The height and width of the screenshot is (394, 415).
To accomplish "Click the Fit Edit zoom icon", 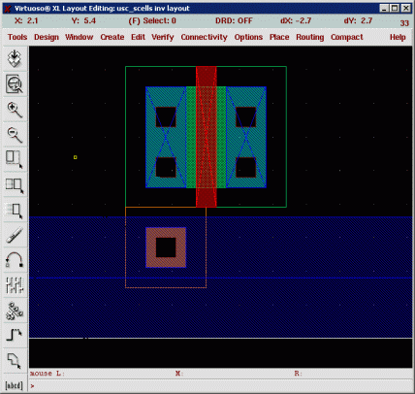I will pyautogui.click(x=15, y=83).
